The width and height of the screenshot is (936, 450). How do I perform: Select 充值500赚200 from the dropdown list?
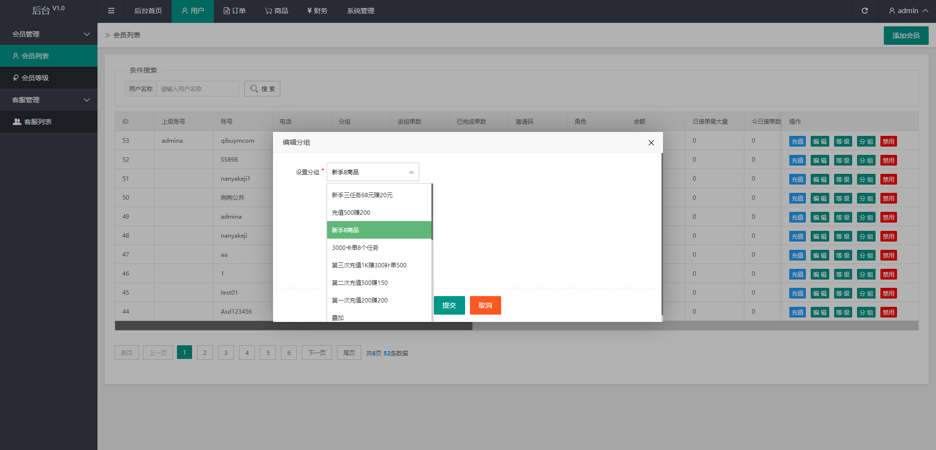(351, 213)
